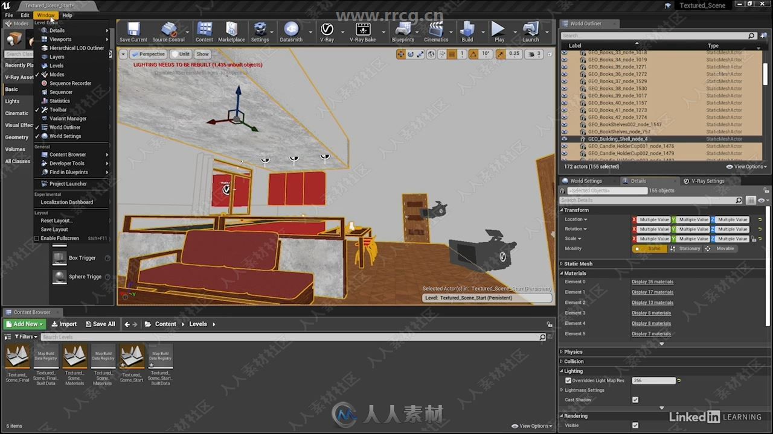Image resolution: width=773 pixels, height=434 pixels.
Task: Click the Details property matrix grid icon
Action: pos(751,200)
